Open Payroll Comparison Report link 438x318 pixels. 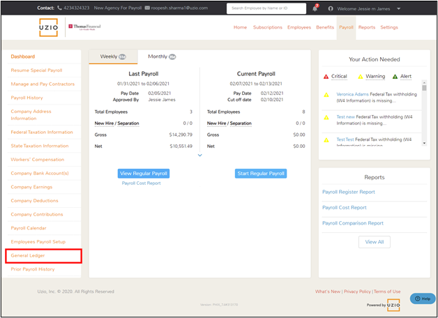tap(353, 223)
